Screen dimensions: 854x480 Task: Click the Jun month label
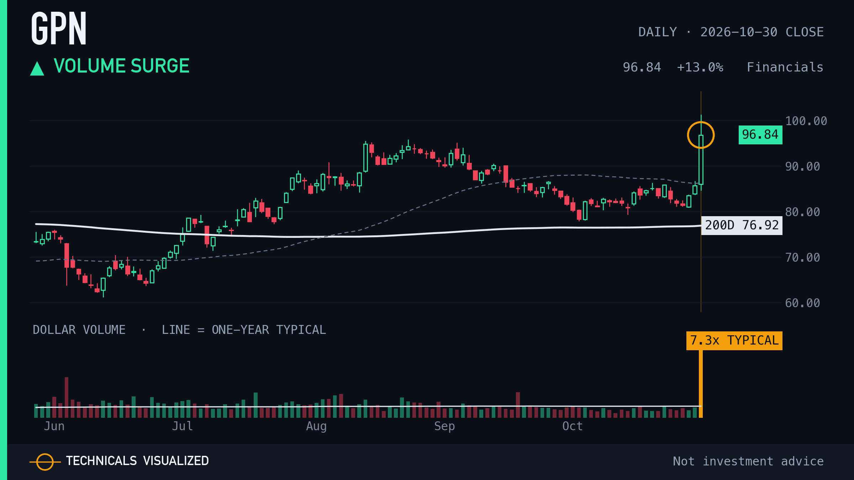(x=54, y=426)
